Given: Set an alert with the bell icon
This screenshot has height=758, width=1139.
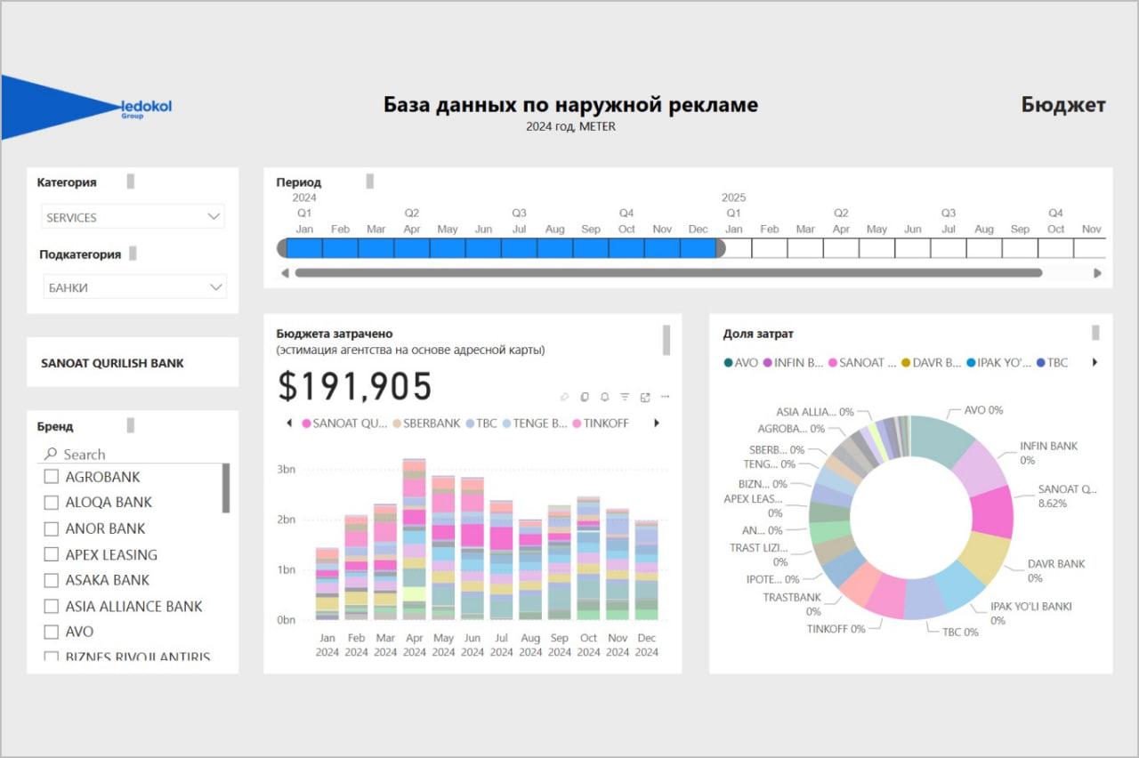Looking at the screenshot, I should tap(604, 397).
